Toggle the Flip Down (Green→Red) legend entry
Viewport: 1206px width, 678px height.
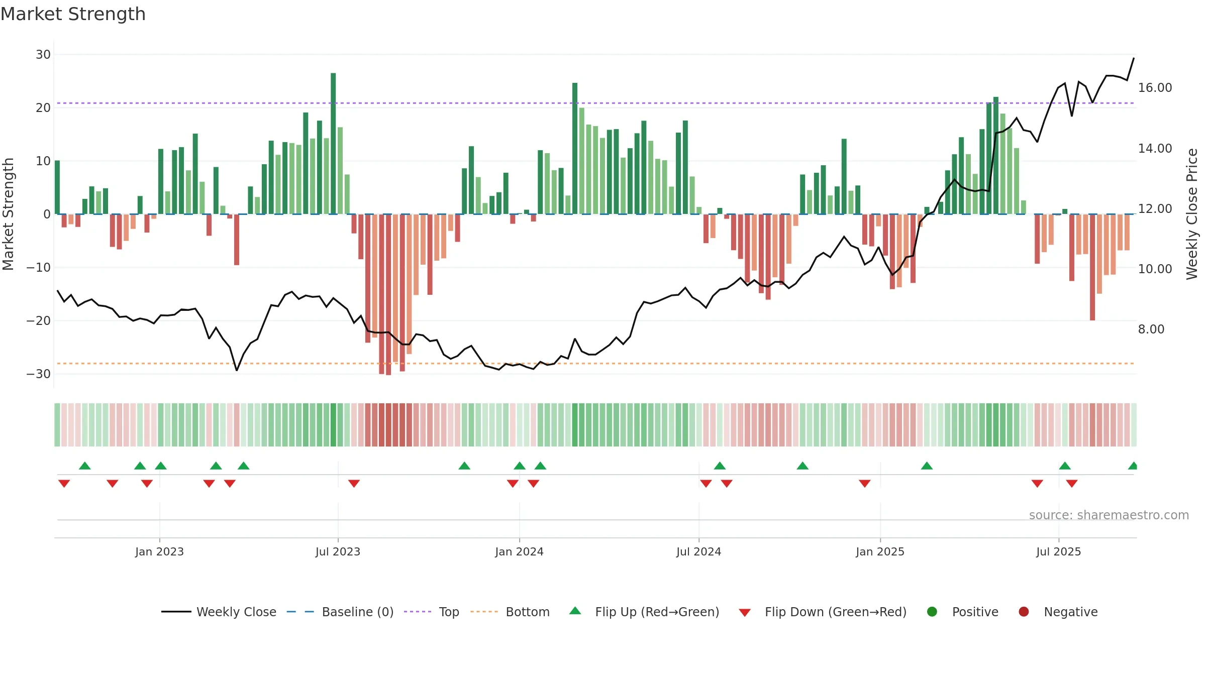[823, 612]
